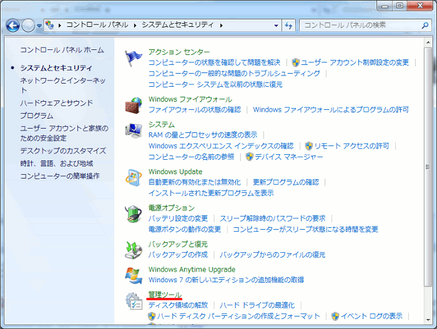Screen dimensions: 437x329
Task: Open the Power Options battery icon
Action: (134, 214)
